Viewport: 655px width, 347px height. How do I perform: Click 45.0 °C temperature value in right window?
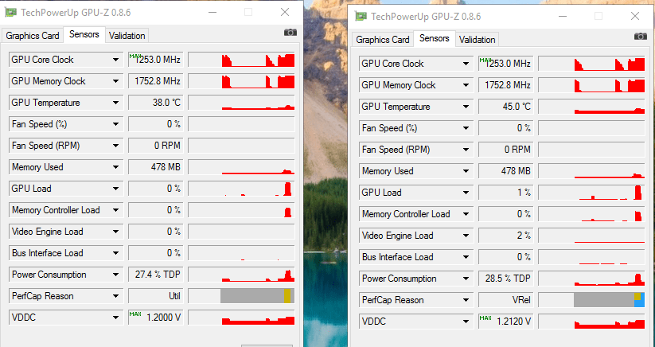(506, 107)
